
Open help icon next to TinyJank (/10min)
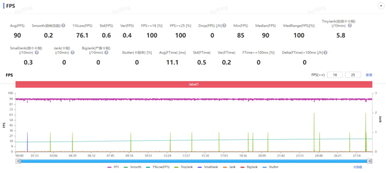[x=350, y=26]
